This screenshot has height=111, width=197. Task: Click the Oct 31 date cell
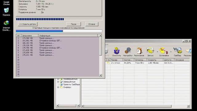point(169,63)
